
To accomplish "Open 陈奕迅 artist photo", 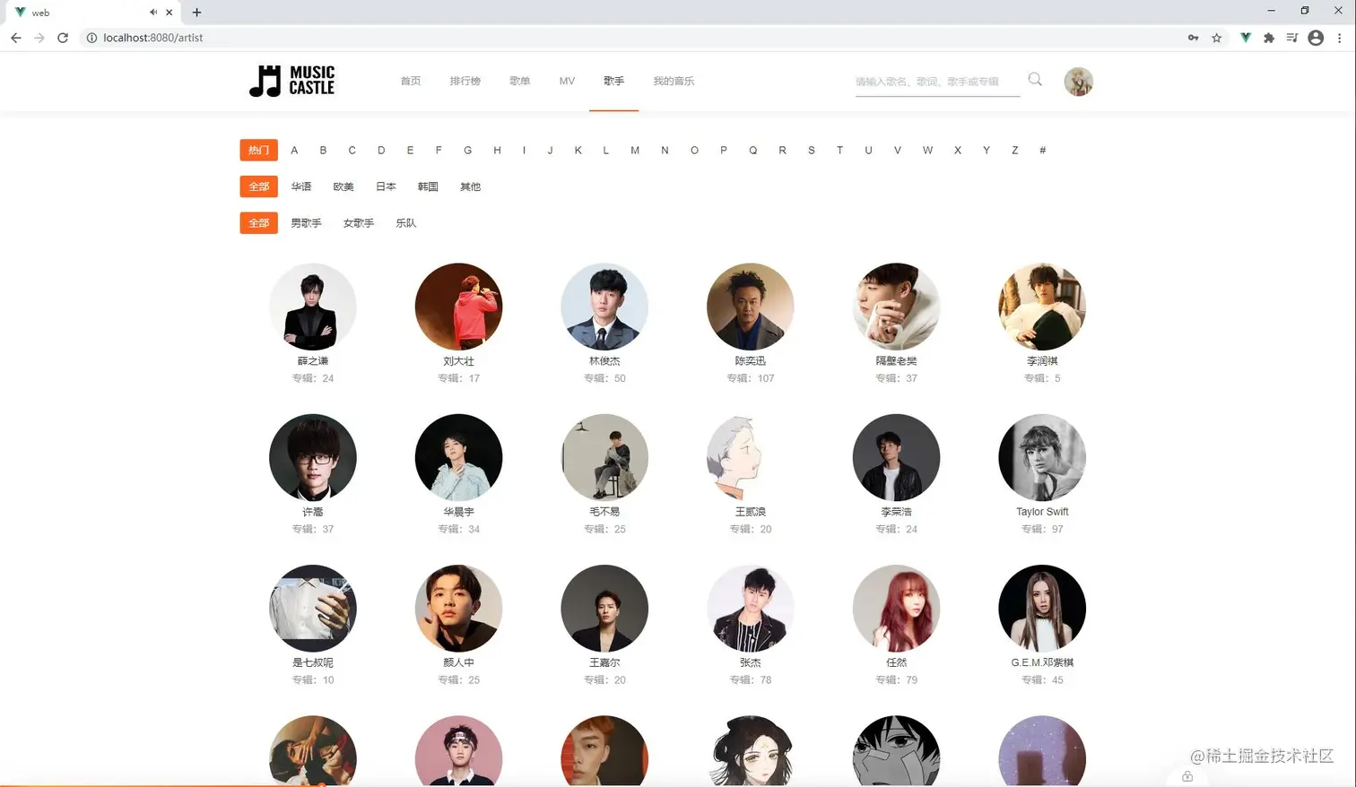I will coord(751,307).
